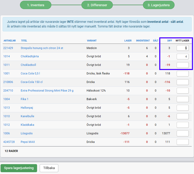The width and height of the screenshot is (194, 174).
Task: Click Nytt lager input for Kanelbulle
Action: [183, 116]
